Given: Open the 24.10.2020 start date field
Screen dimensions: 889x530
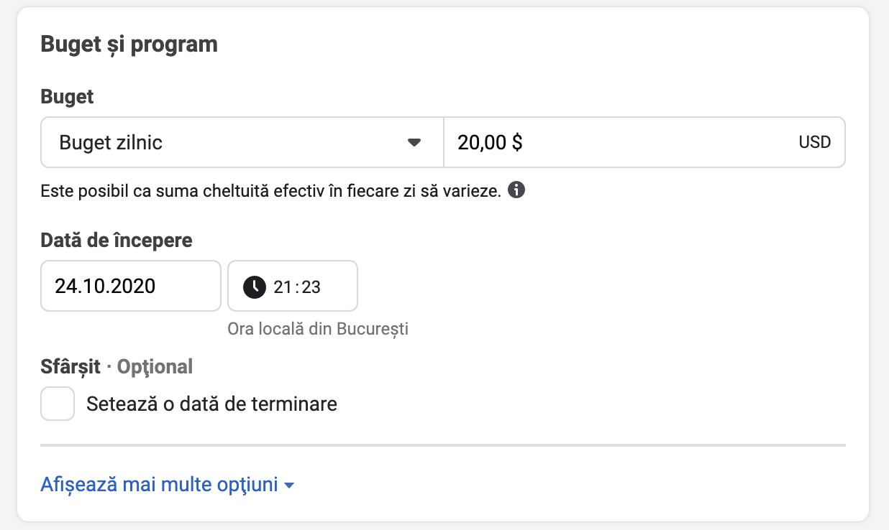Looking at the screenshot, I should (130, 286).
